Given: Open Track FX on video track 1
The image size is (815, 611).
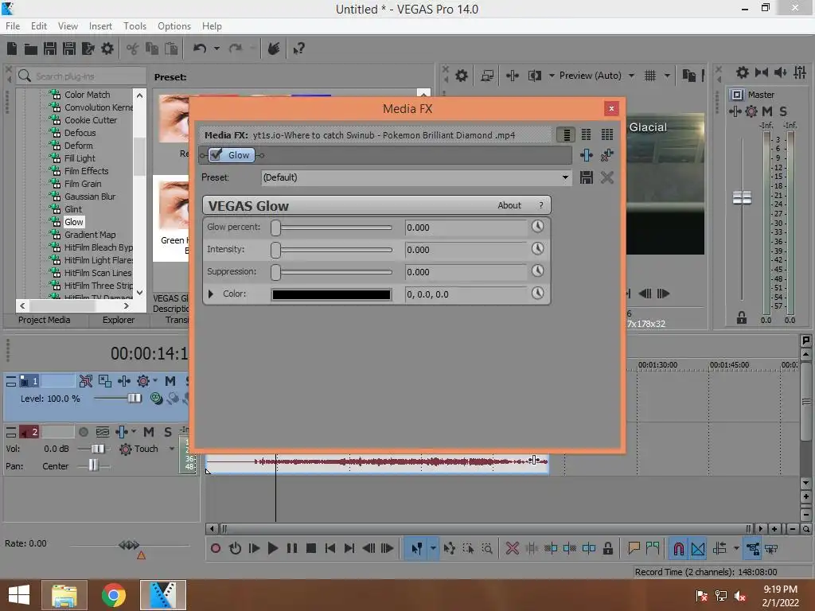Looking at the screenshot, I should tap(123, 381).
